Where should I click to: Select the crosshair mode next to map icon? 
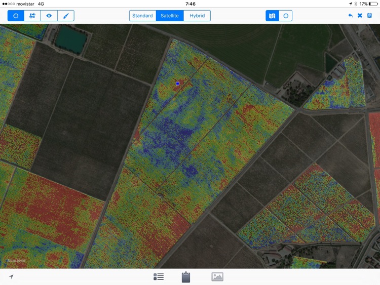tap(286, 16)
